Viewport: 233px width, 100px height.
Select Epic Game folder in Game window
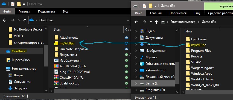pyautogui.click(x=196, y=39)
